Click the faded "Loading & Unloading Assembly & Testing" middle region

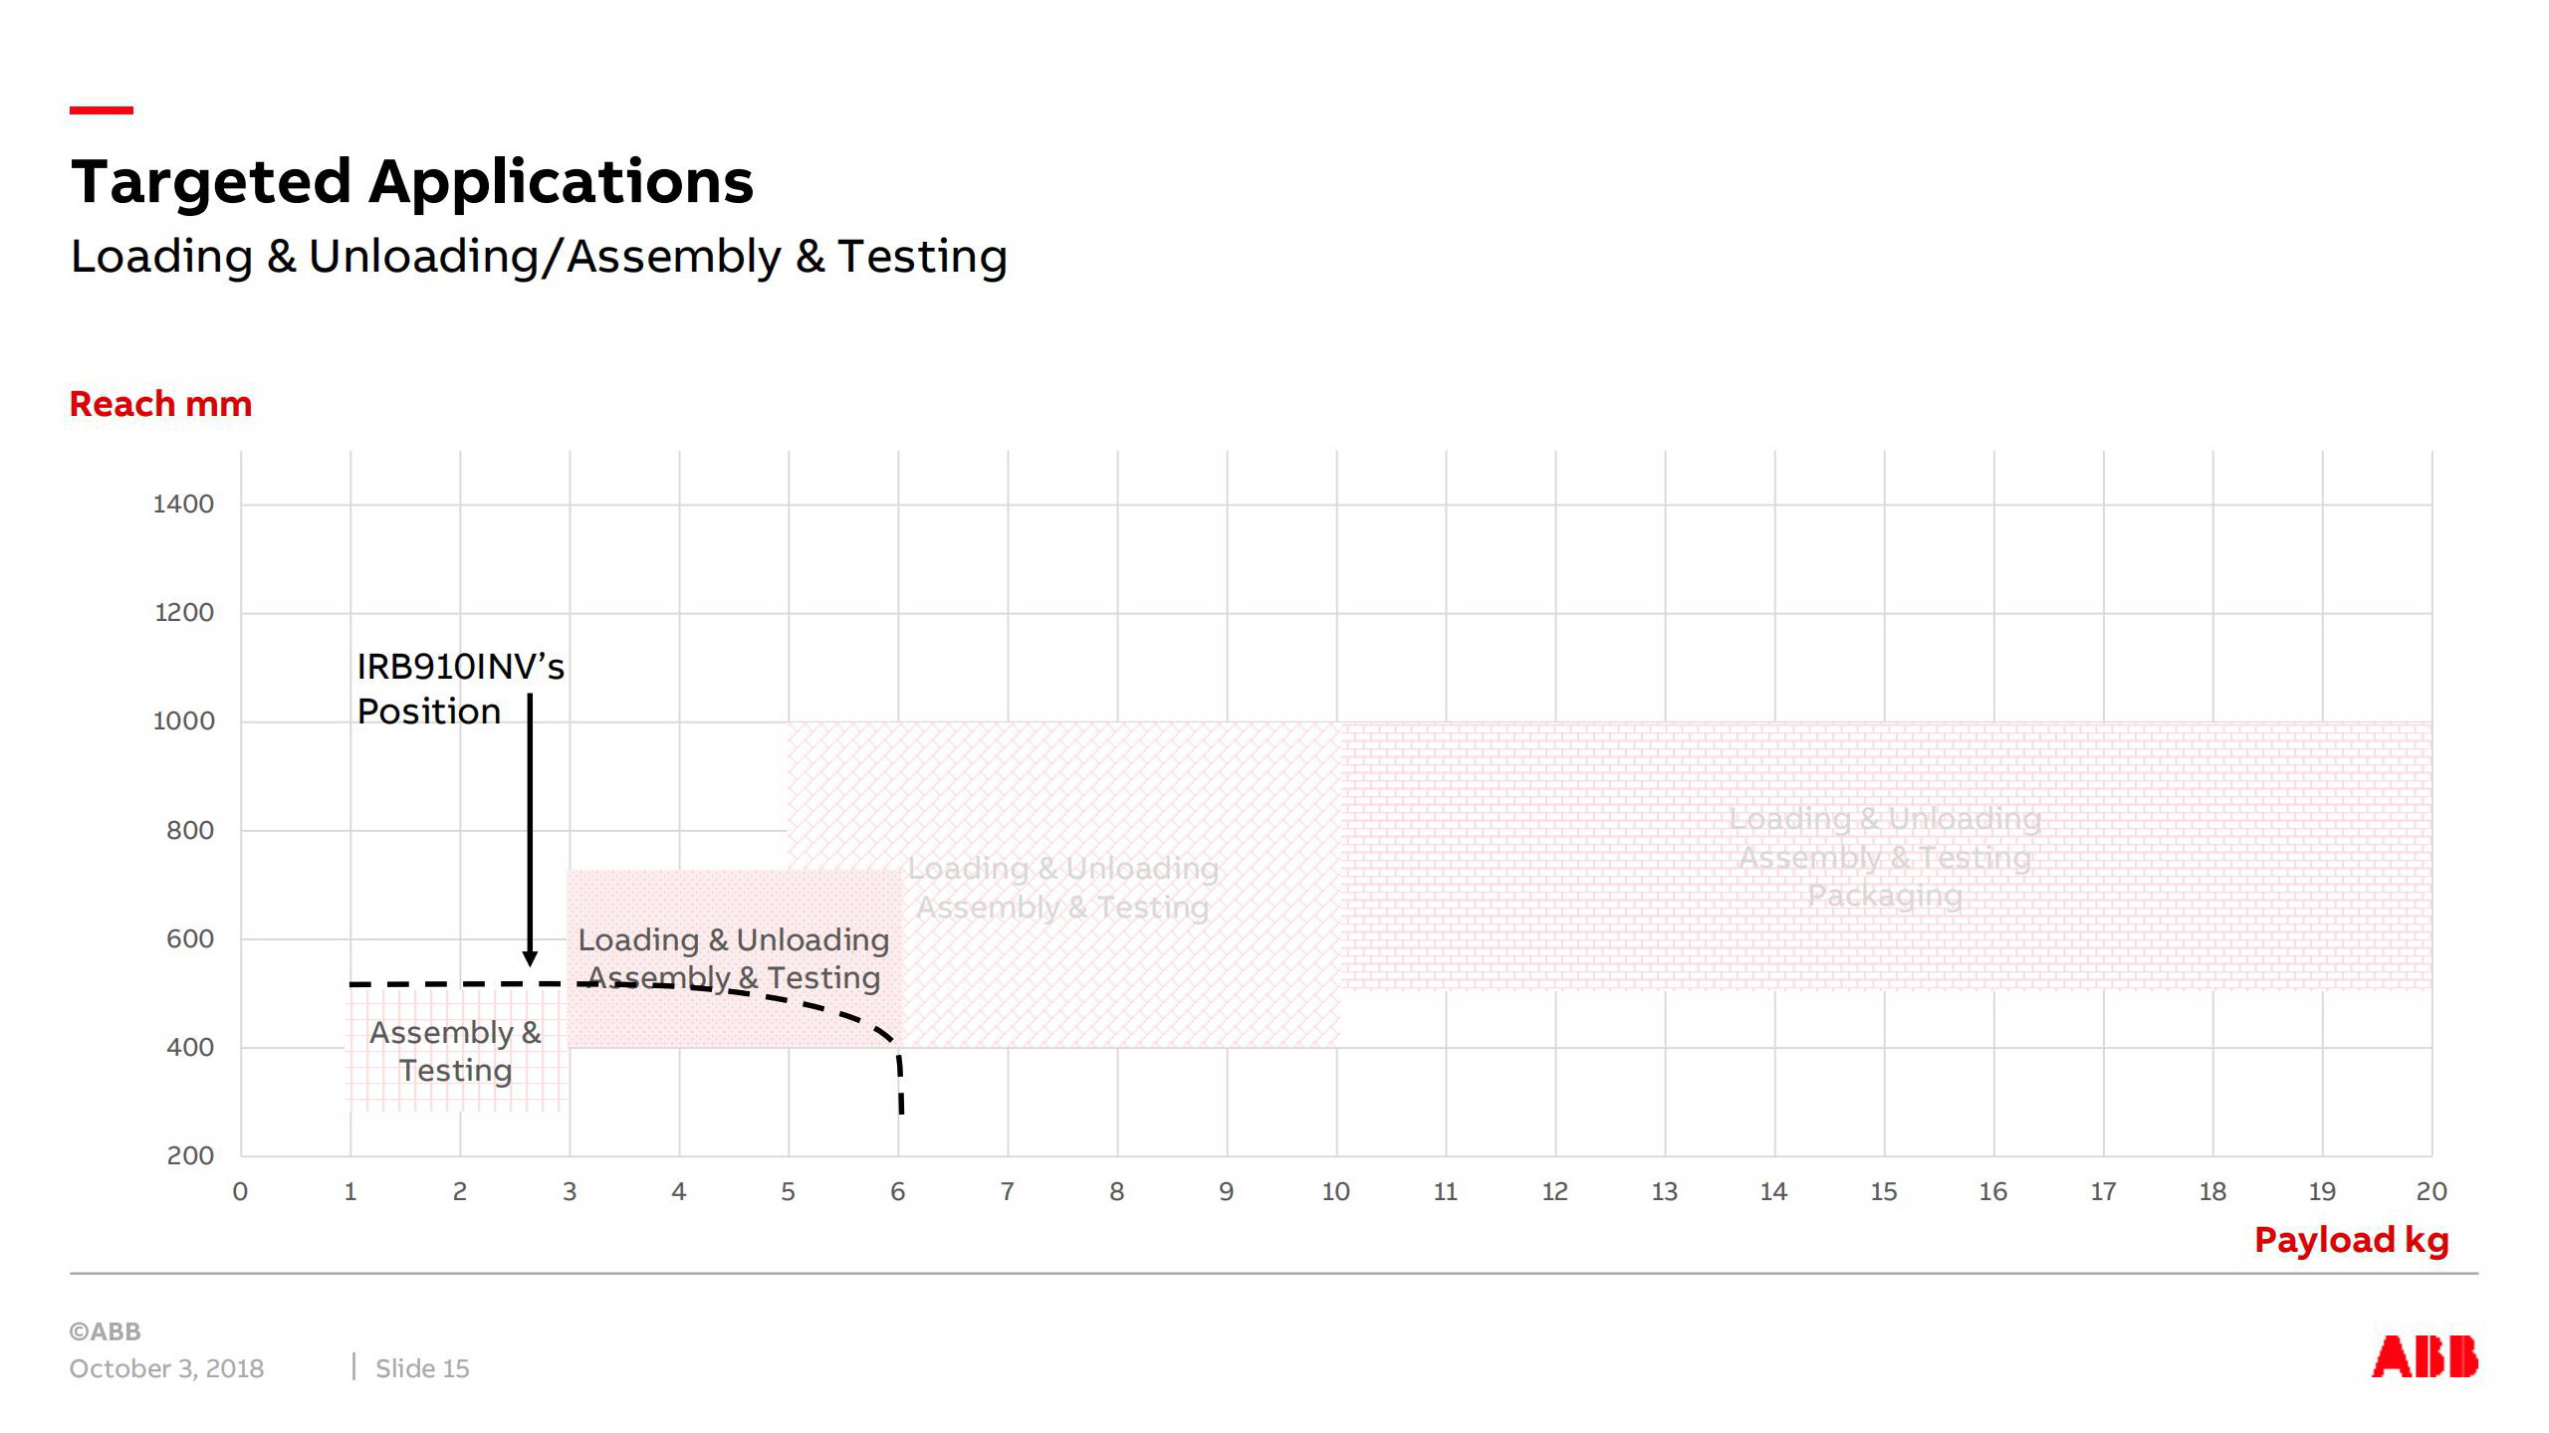coord(1062,888)
